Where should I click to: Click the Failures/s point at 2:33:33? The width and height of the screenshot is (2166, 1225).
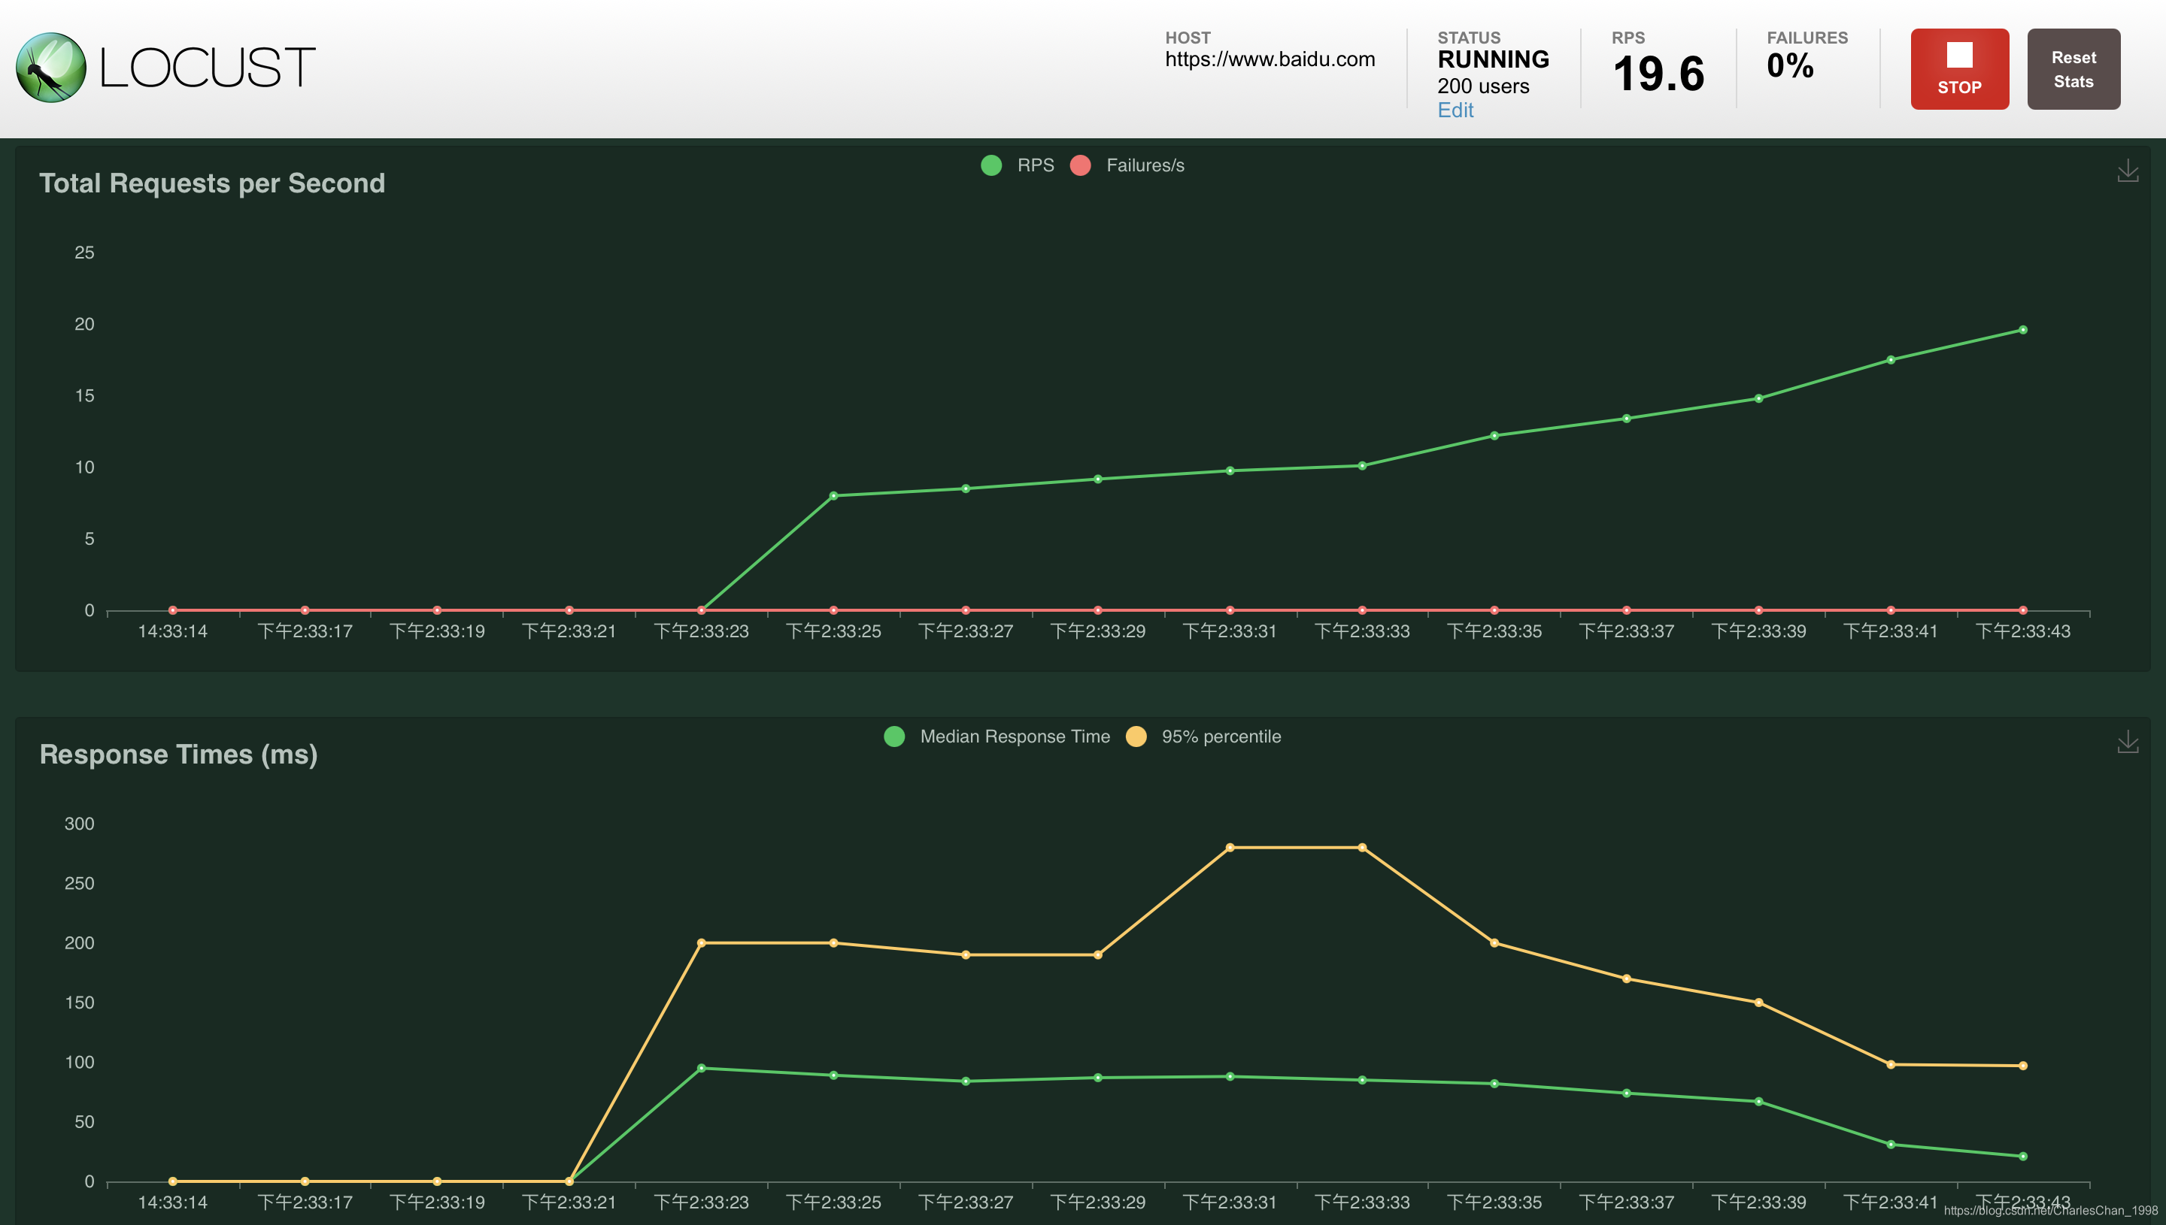point(1362,610)
